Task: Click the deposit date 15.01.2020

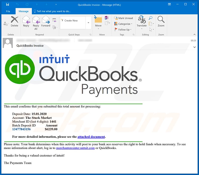Action: point(39,114)
